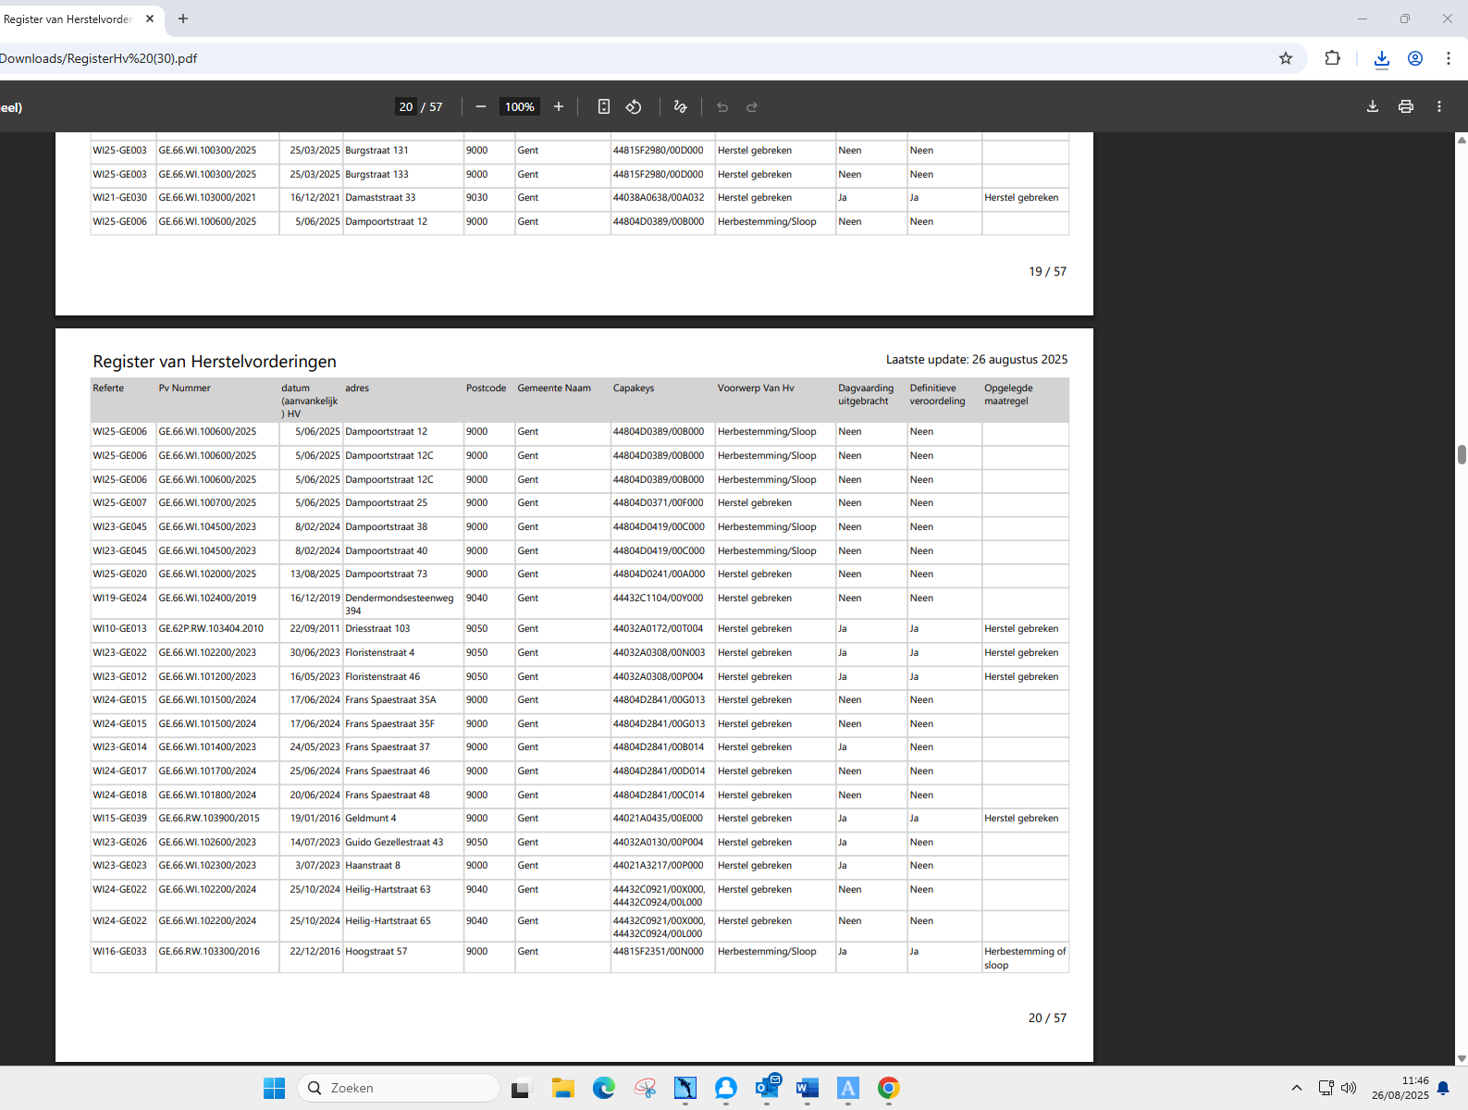1468x1110 pixels.
Task: Redo the annotation
Action: tap(752, 107)
